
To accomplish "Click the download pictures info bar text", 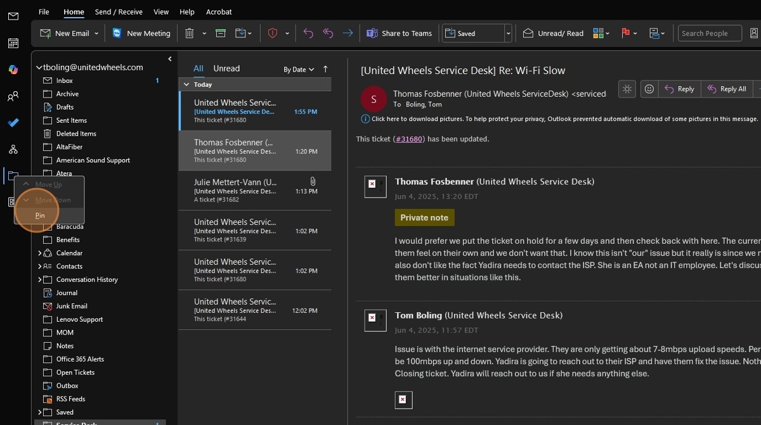I will pos(564,119).
